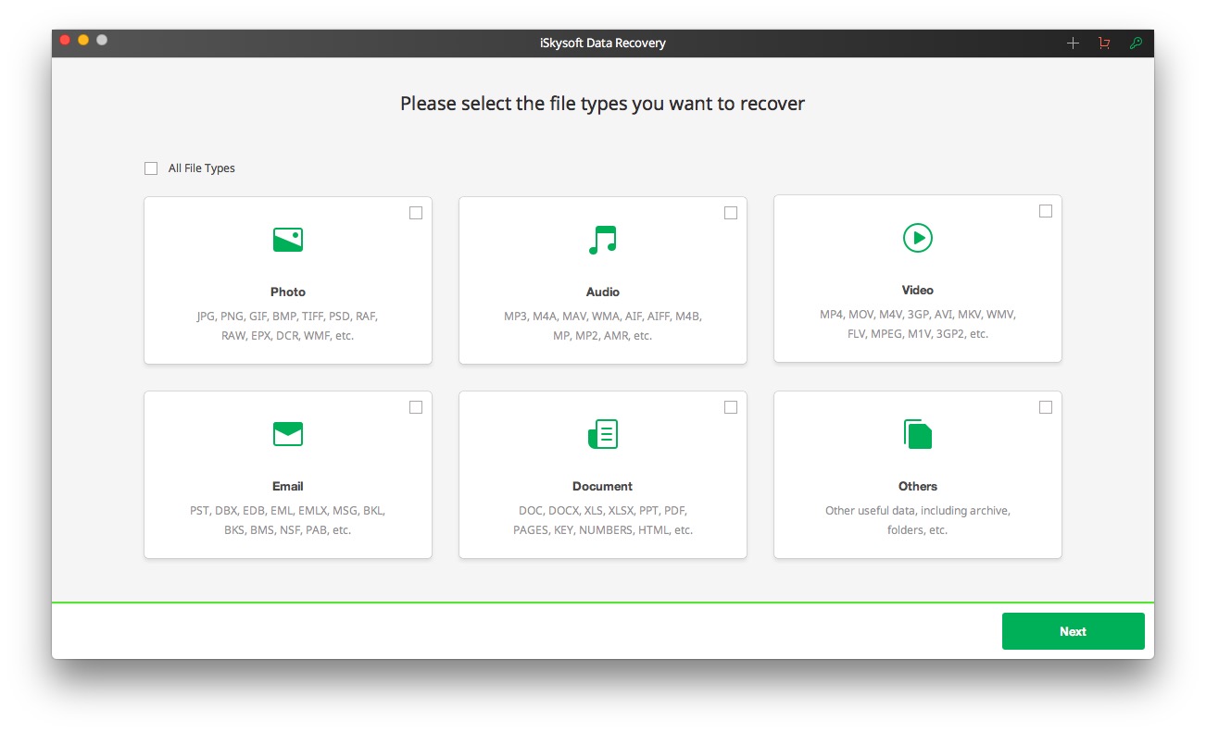Check the Photo file type checkbox
The width and height of the screenshot is (1206, 733).
click(416, 213)
